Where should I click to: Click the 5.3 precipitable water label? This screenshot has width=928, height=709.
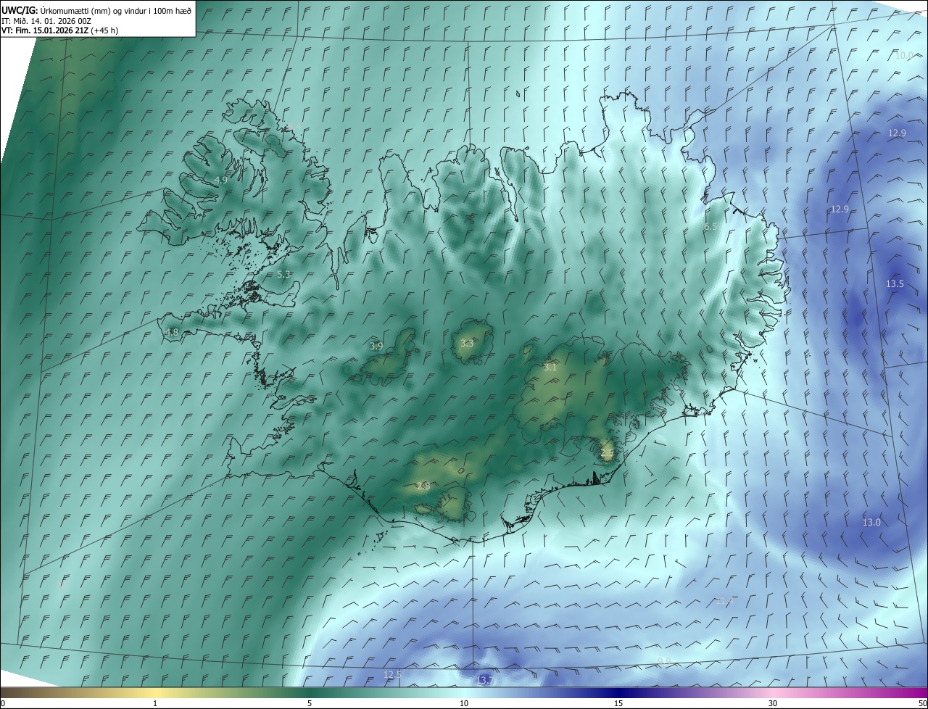point(283,275)
